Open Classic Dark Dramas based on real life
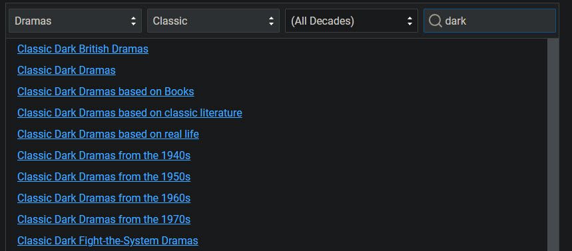The image size is (572, 251). [108, 134]
